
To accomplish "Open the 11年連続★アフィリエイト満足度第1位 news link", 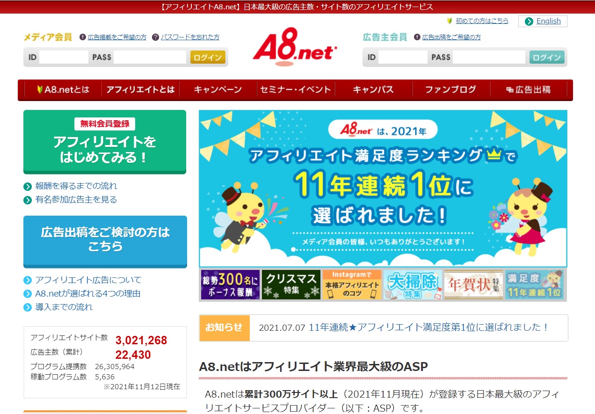I will pyautogui.click(x=429, y=327).
